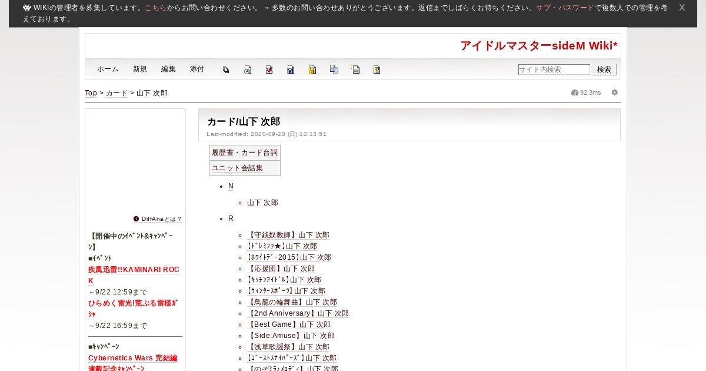Open ひらめく雷光!荒ぶる雷様ｶﾞｼｬ link
The width and height of the screenshot is (706, 371).
coord(133,309)
